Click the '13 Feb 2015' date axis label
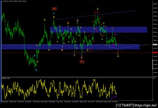Viewport: 158px width, 108px height. [x=5, y=102]
